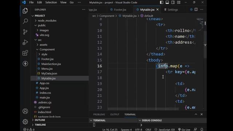Close the bottom panel
This screenshot has height=131, width=233.
pos(201,114)
